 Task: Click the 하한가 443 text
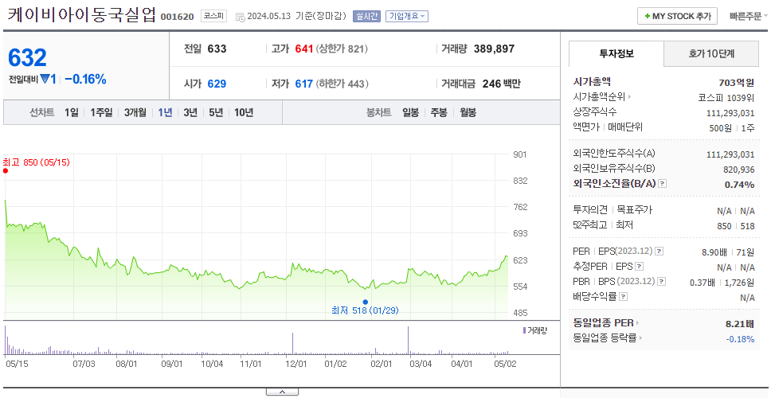(x=342, y=84)
